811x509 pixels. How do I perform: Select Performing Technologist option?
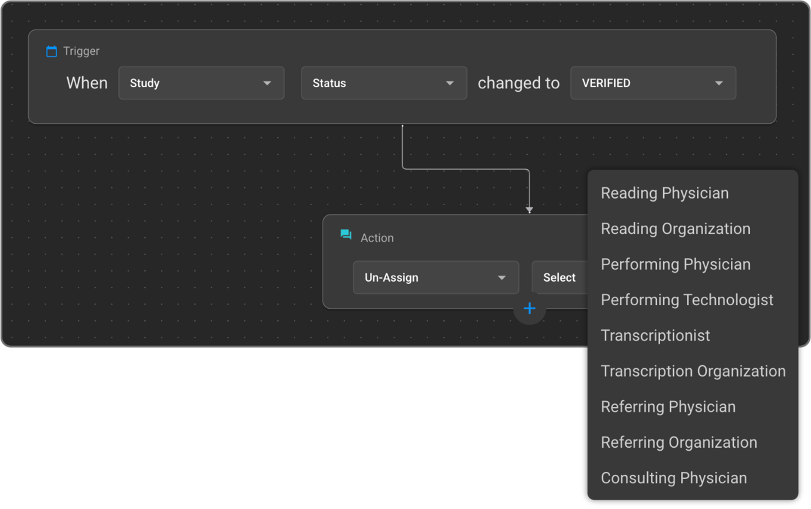click(x=687, y=300)
